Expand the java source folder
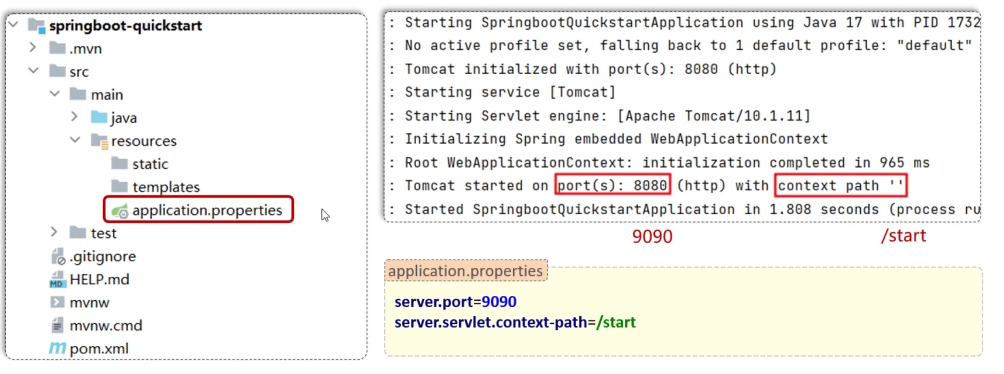The height and width of the screenshot is (374, 1004). [x=75, y=116]
